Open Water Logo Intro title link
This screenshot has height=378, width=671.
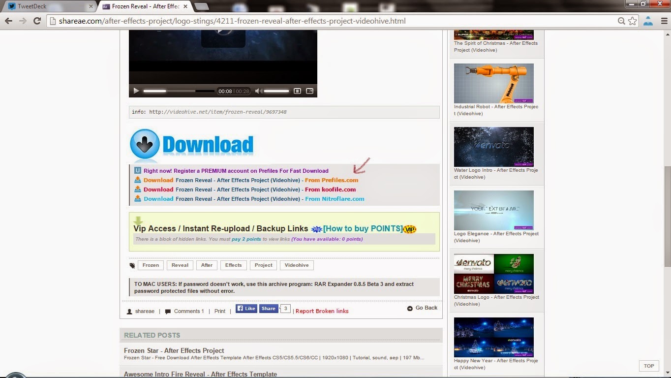pos(496,174)
